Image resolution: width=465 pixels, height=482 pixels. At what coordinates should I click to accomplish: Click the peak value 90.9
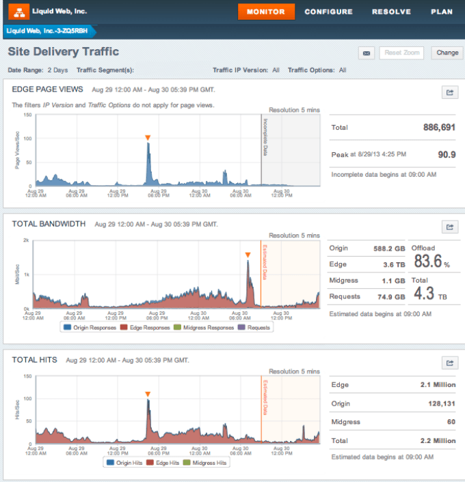pos(447,154)
